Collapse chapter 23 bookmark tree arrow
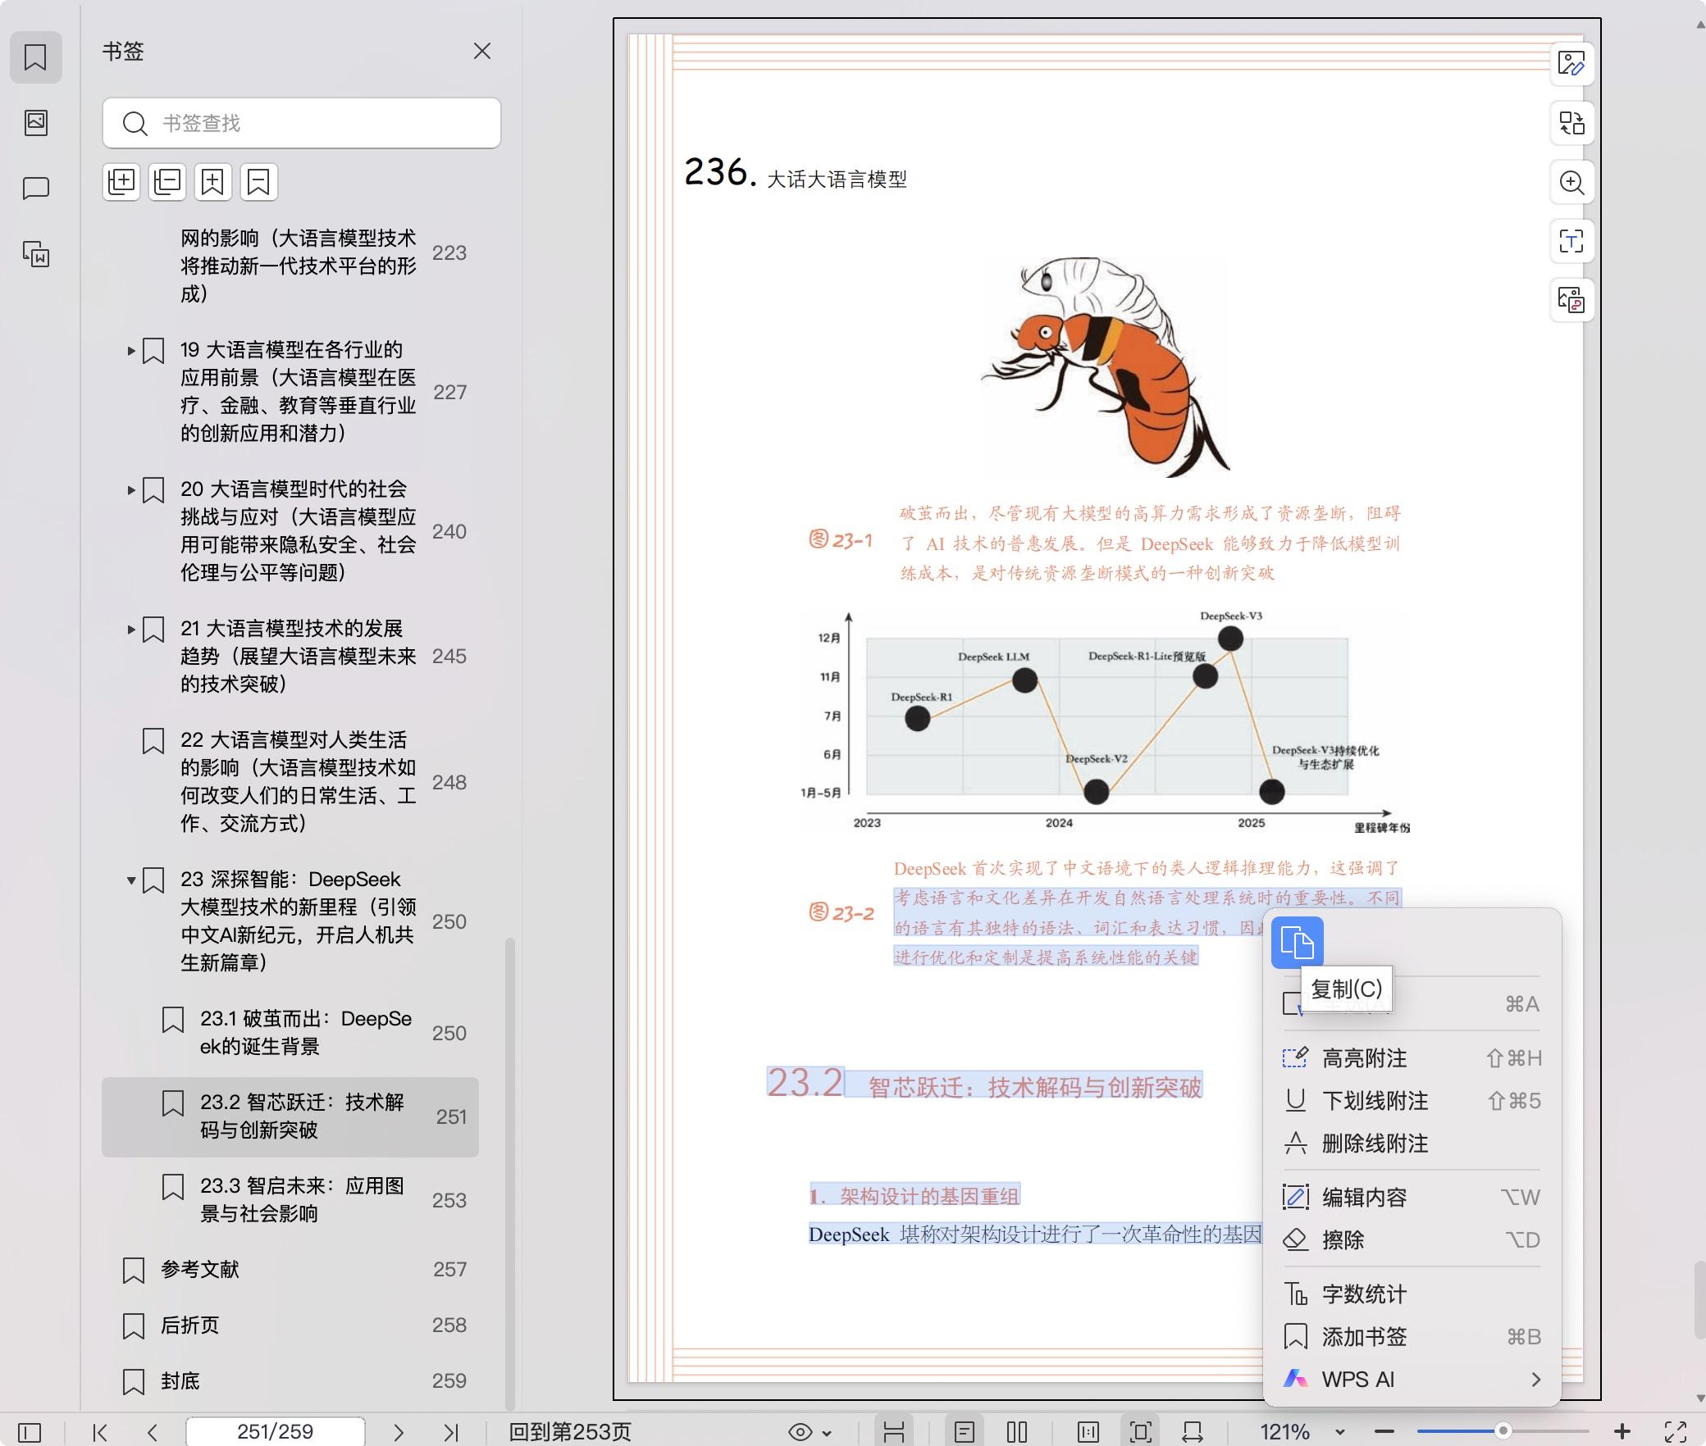Image resolution: width=1706 pixels, height=1446 pixels. tap(130, 880)
